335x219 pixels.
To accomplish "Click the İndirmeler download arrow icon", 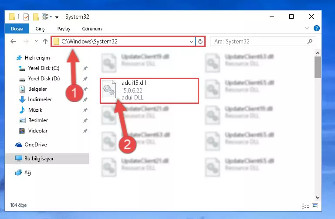I will click(x=22, y=100).
